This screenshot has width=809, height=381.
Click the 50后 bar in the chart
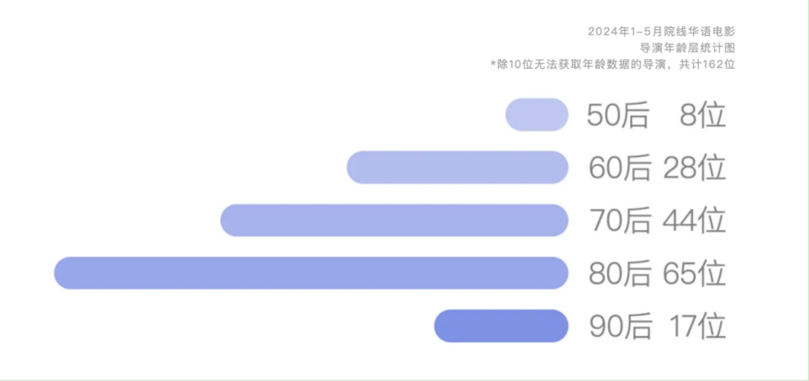(x=536, y=115)
